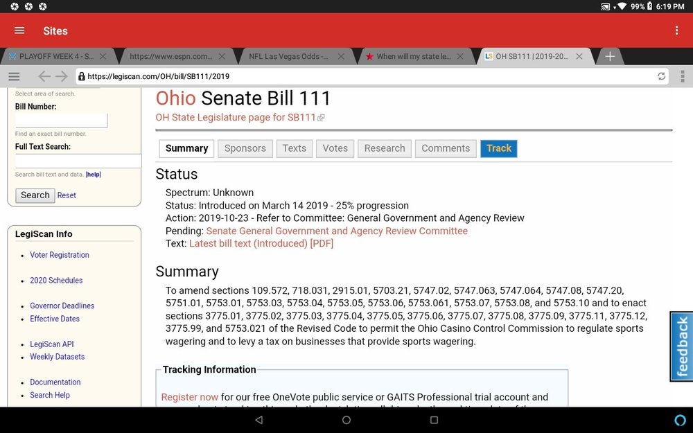The image size is (693, 433).
Task: Open the Sponsors tab
Action: pyautogui.click(x=245, y=148)
